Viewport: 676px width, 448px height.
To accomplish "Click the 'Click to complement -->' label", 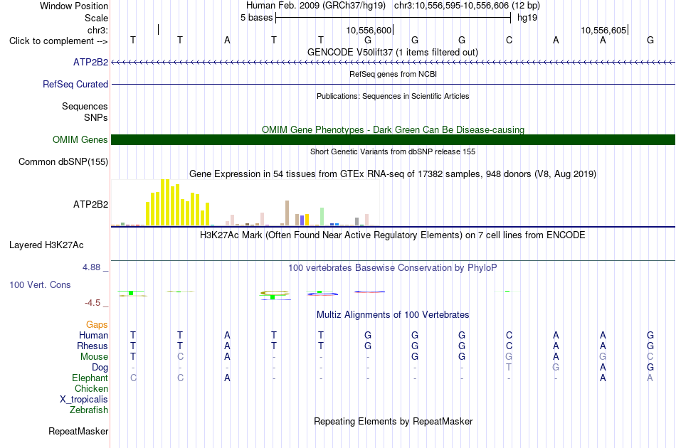I will click(58, 41).
